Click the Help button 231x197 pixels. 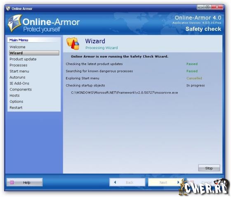click(25, 182)
